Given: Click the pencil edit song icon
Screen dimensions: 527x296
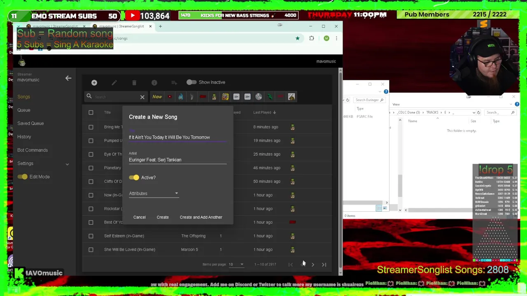Looking at the screenshot, I should point(114,83).
